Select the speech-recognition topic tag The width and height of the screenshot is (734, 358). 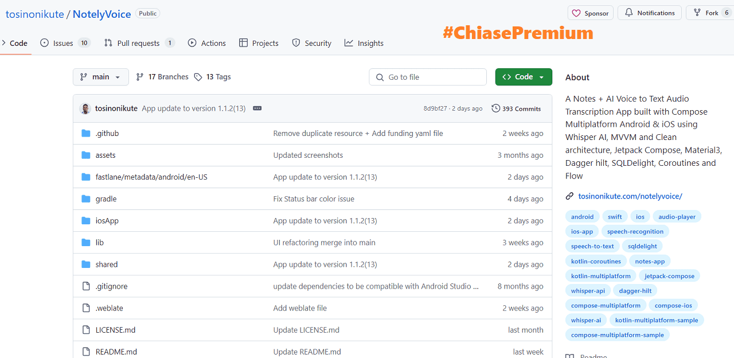(635, 231)
